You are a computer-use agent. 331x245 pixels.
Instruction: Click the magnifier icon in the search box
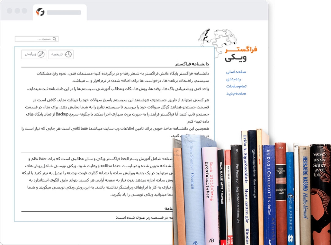point(55,39)
